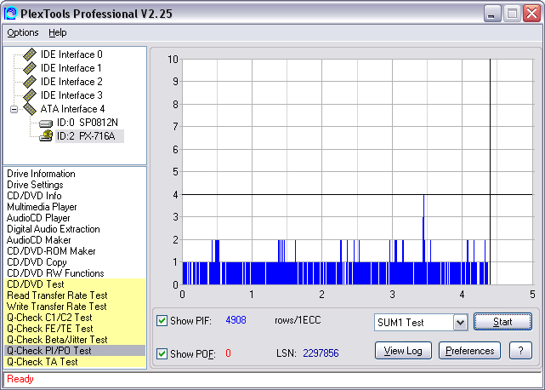Close the PlexTools Professional window
This screenshot has width=545, height=390.
coord(531,14)
